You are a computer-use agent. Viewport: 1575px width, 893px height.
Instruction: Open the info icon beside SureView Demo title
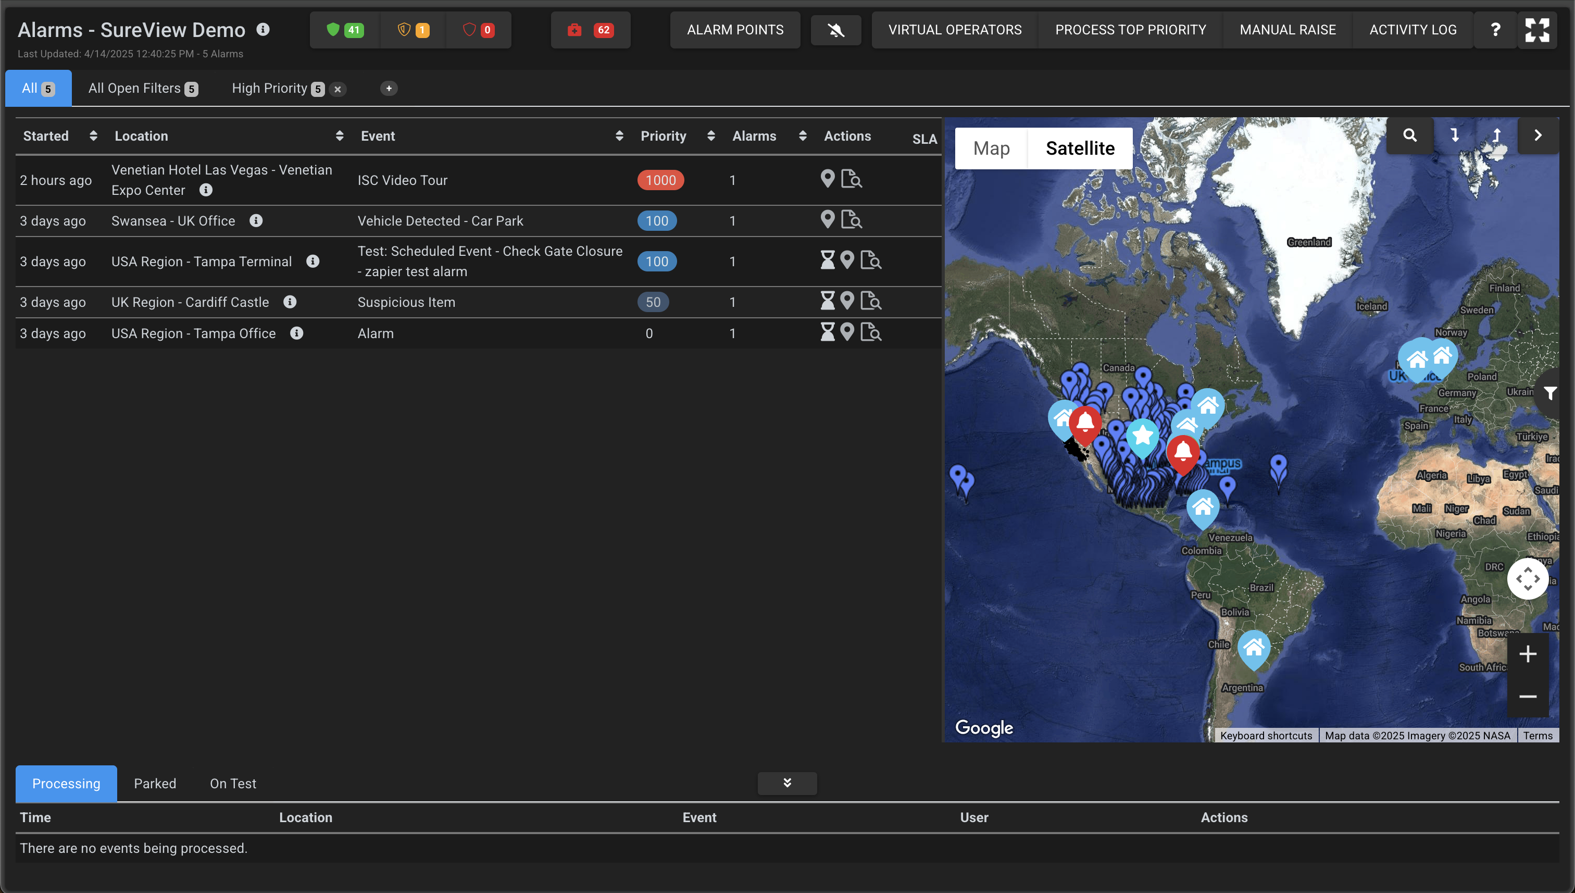pyautogui.click(x=263, y=30)
